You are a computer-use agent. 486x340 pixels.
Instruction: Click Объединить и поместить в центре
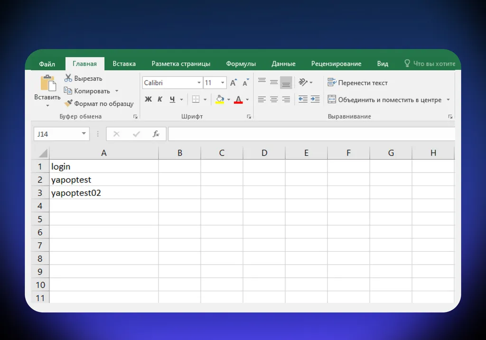(384, 100)
